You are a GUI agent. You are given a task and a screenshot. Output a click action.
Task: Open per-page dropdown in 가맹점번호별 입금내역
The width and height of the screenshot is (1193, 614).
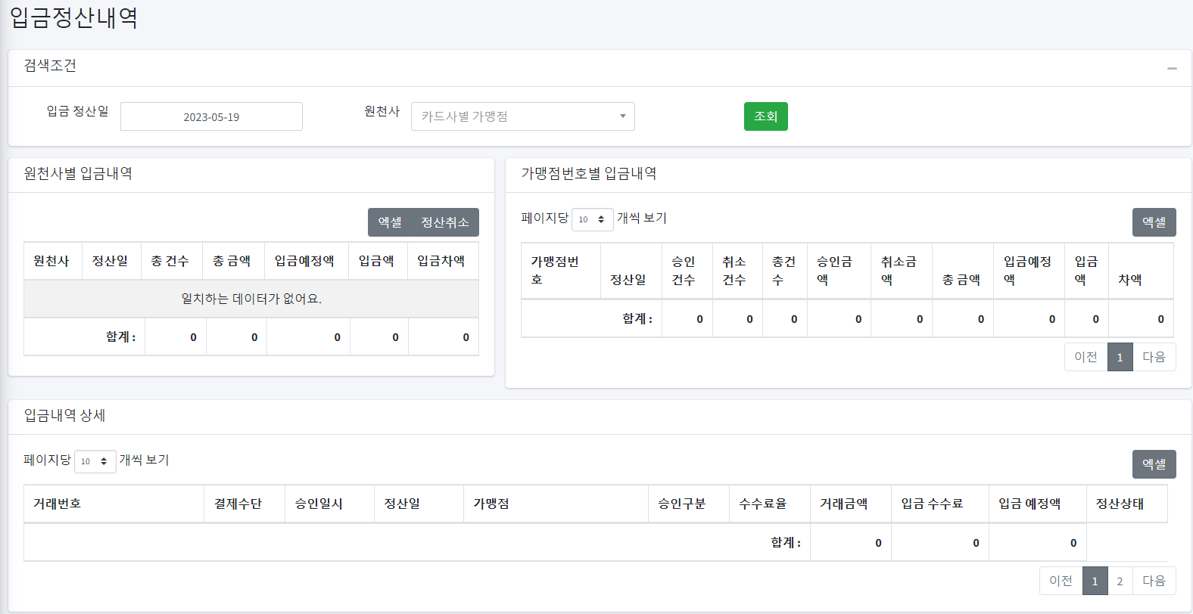click(592, 219)
